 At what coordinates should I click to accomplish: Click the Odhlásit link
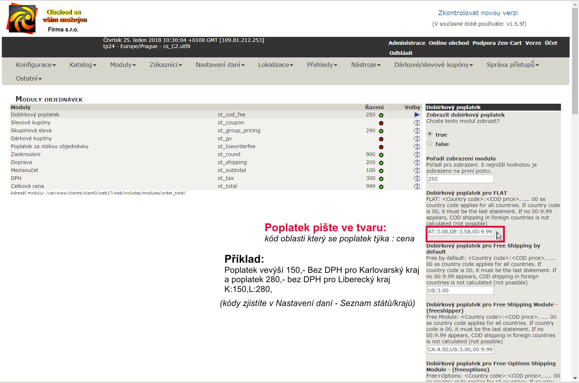pos(401,53)
